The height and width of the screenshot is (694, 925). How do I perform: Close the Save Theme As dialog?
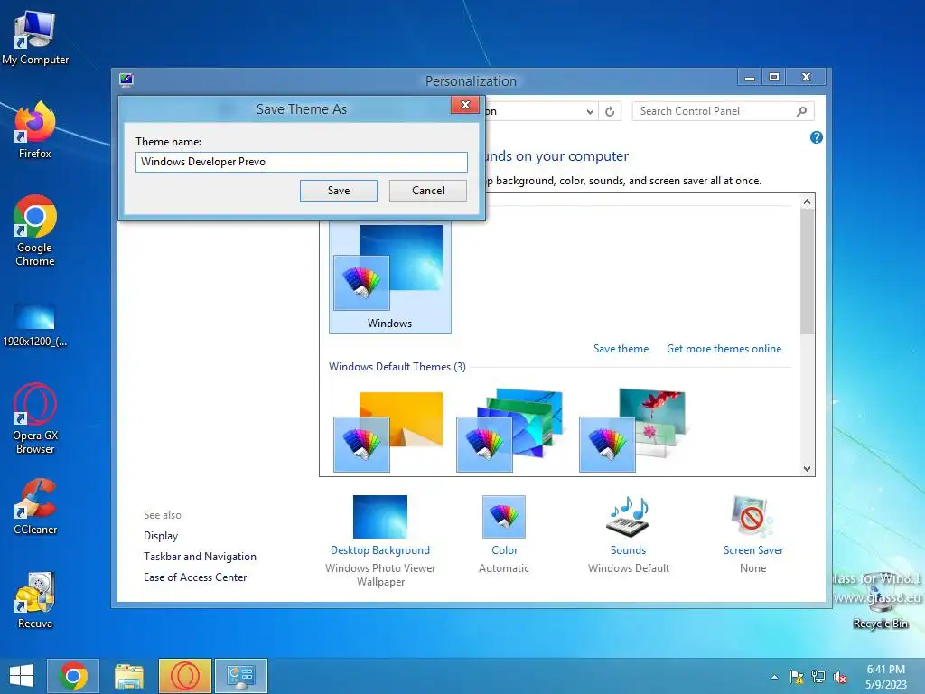coord(465,105)
